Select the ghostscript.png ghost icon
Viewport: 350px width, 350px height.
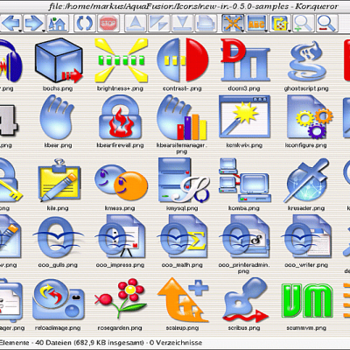coord(306,61)
